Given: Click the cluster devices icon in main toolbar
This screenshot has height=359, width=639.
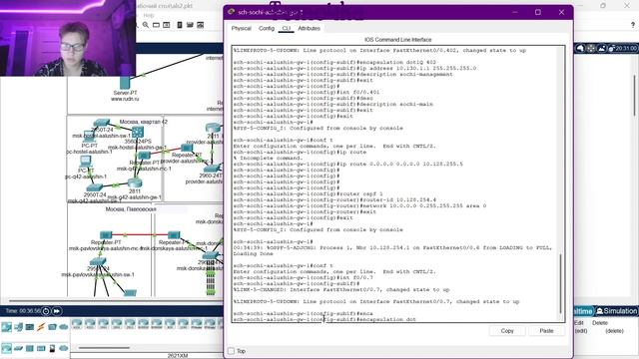Looking at the screenshot, I should click(190, 25).
